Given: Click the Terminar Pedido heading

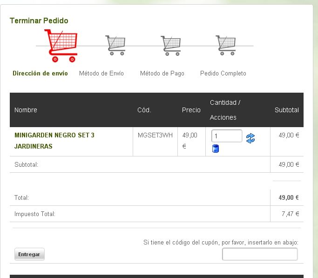Looking at the screenshot, I should (x=39, y=20).
